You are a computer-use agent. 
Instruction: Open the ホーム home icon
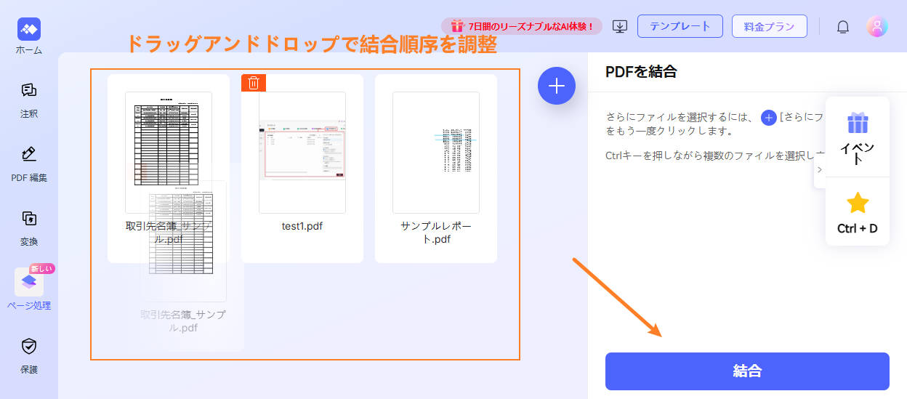pyautogui.click(x=29, y=29)
